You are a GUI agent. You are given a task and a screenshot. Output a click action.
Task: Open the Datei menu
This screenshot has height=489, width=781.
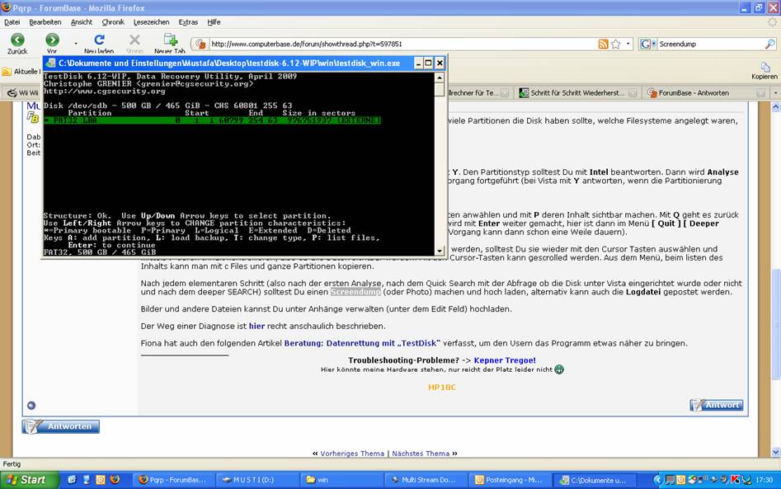pos(12,22)
